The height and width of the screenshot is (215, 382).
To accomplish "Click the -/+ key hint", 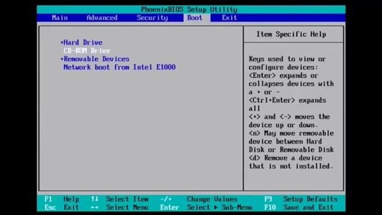I will (166, 199).
